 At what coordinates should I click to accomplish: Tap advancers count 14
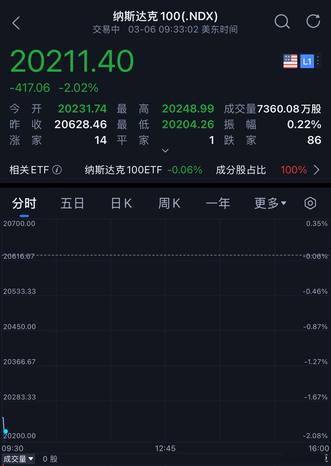101,140
